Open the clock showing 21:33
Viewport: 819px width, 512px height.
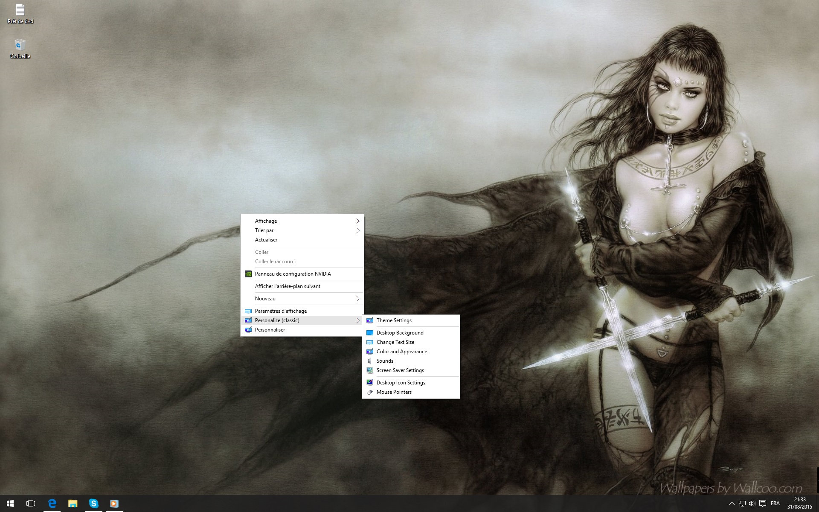pos(800,503)
